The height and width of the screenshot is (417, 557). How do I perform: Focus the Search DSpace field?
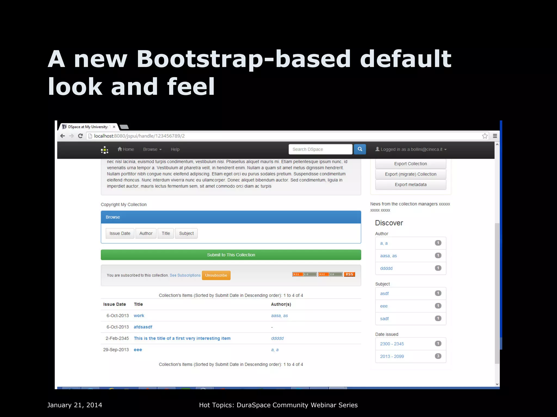point(320,149)
